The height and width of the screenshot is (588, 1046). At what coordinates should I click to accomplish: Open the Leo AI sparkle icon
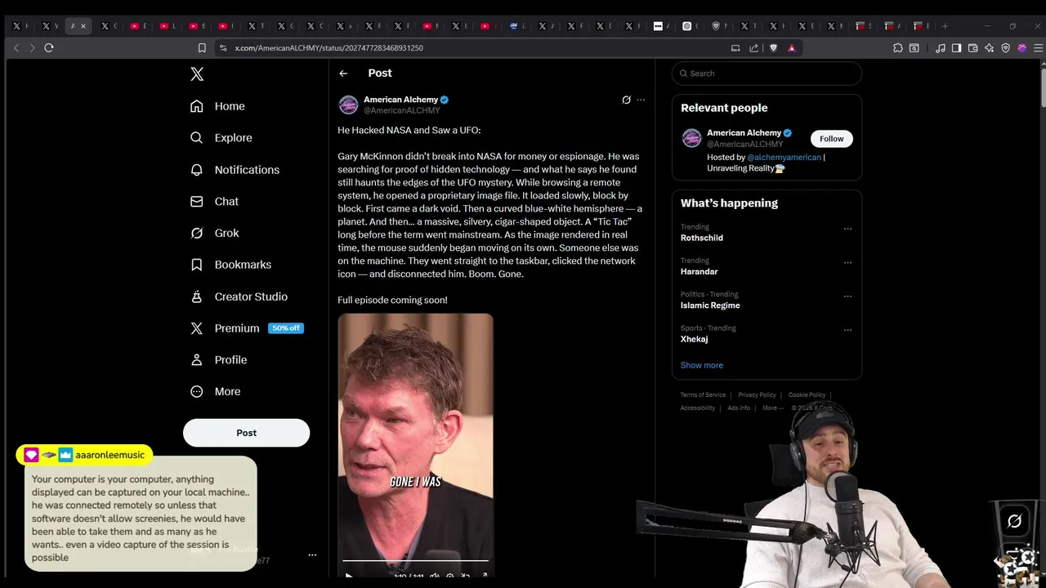point(990,48)
